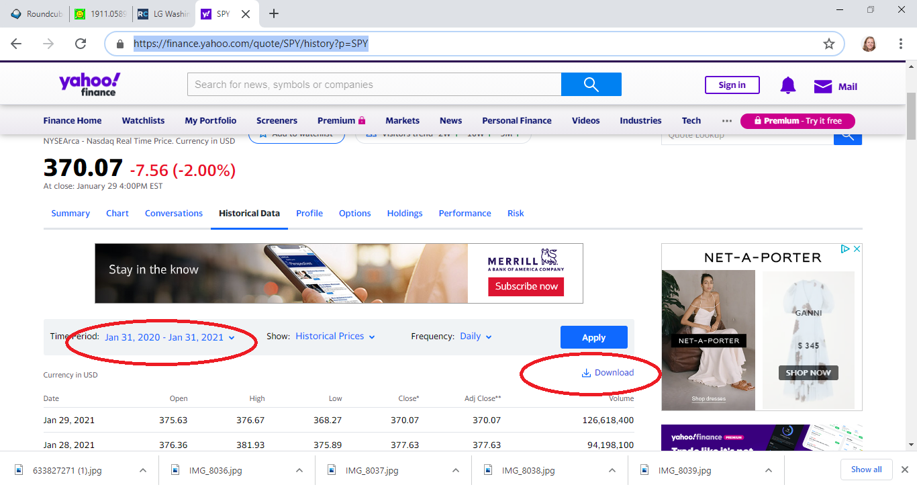Open Tech in the nav bar
Viewport: 917px width, 489px height.
[x=691, y=120]
